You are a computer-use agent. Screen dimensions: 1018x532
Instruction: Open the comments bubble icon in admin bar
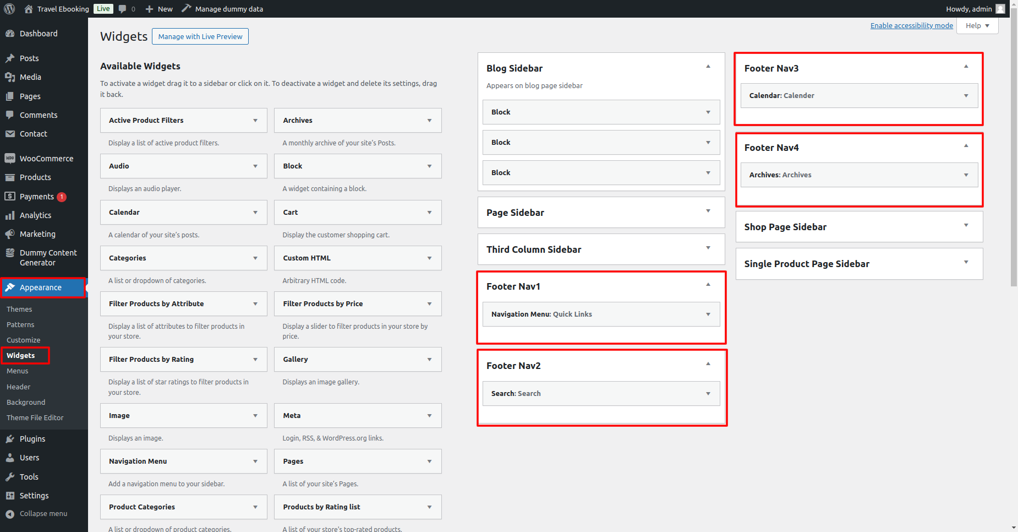tap(123, 9)
